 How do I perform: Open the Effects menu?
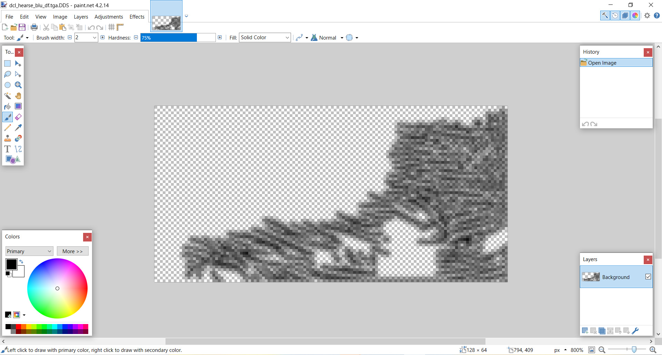click(x=137, y=17)
